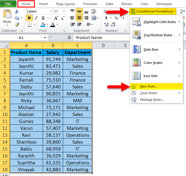Open the Font Color dropdown arrow
The width and height of the screenshot is (186, 176).
57,25
